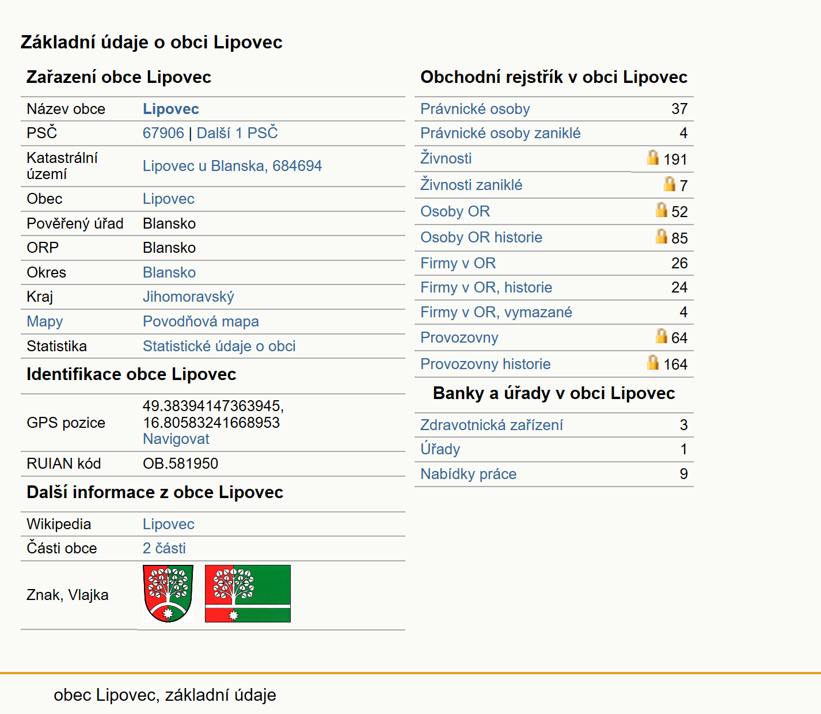This screenshot has height=714, width=821.
Task: Open the Provozovny historie link
Action: [x=485, y=364]
